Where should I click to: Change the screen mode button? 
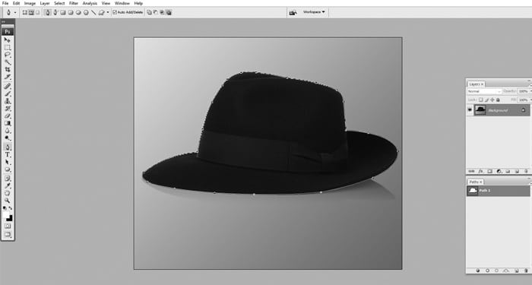[8, 234]
